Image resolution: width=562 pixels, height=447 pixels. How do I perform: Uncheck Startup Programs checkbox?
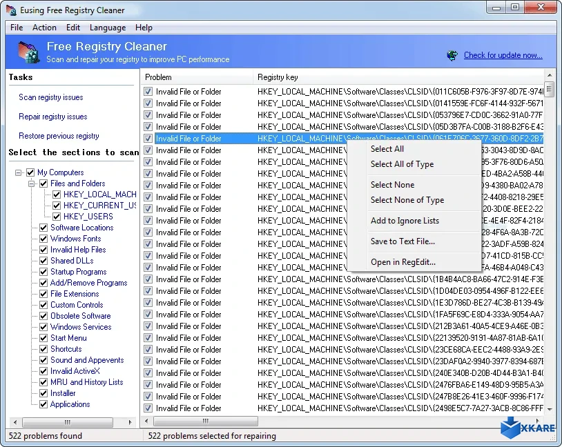pos(43,272)
